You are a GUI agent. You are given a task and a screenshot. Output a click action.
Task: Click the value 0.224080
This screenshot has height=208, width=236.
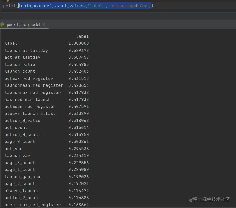pyautogui.click(x=79, y=170)
